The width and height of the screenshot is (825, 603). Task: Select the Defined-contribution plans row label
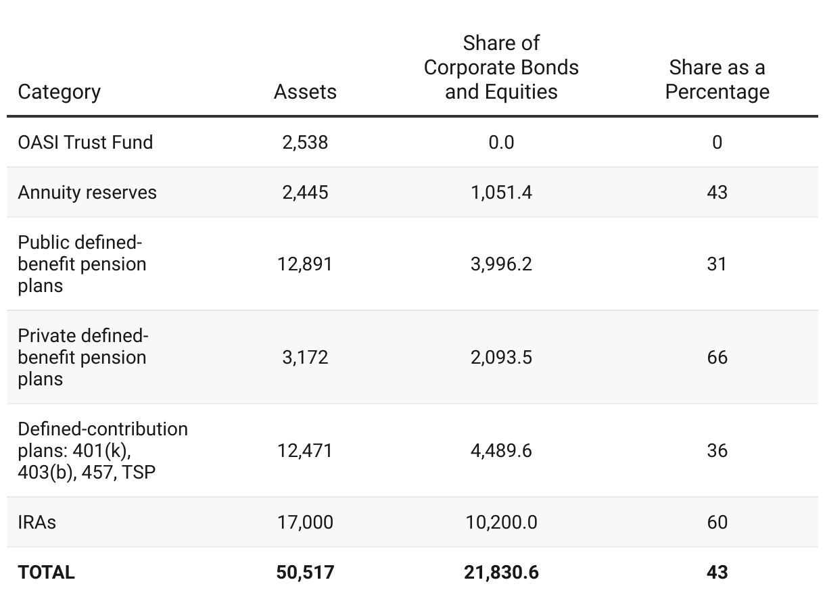(103, 450)
